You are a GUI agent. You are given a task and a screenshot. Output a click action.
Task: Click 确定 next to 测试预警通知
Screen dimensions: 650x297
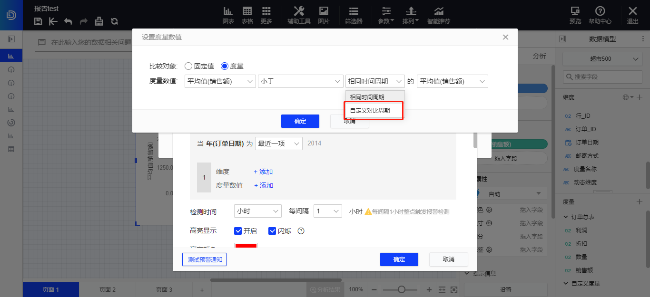pyautogui.click(x=399, y=259)
